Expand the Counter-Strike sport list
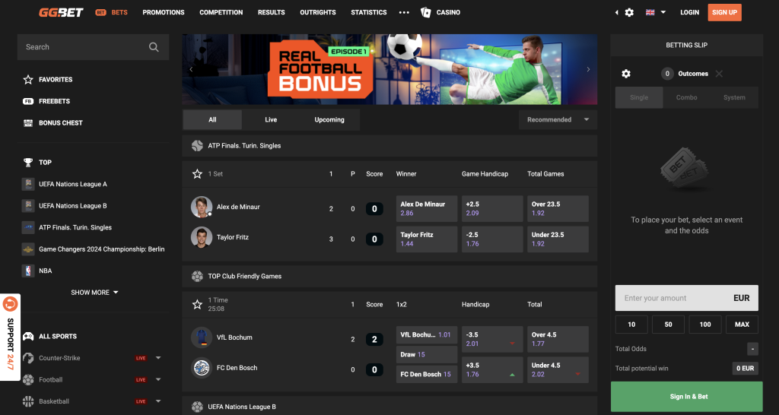Viewport: 779px width, 415px height. click(158, 358)
